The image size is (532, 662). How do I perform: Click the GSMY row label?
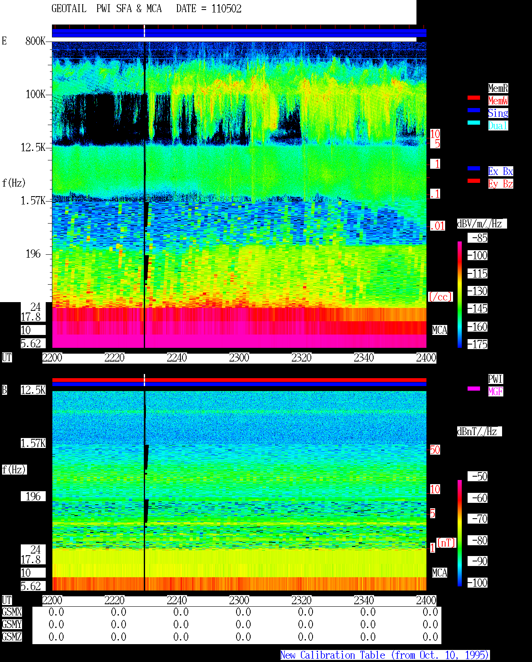point(12,624)
